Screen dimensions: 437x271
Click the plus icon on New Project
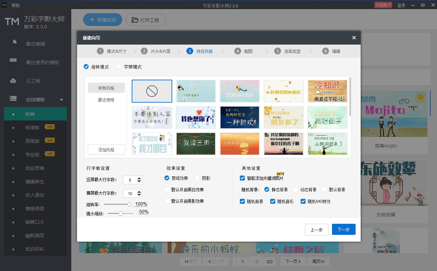pyautogui.click(x=92, y=20)
